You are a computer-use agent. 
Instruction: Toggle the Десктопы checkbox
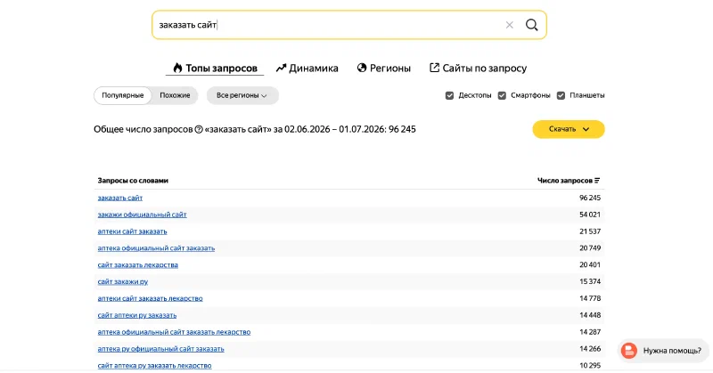(x=449, y=95)
